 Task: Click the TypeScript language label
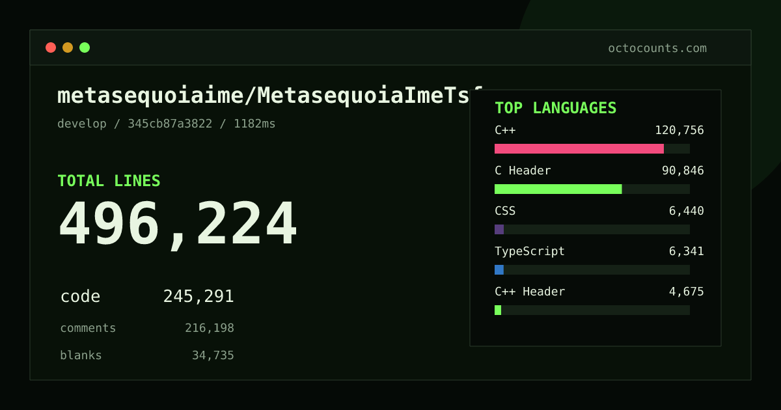click(x=530, y=251)
